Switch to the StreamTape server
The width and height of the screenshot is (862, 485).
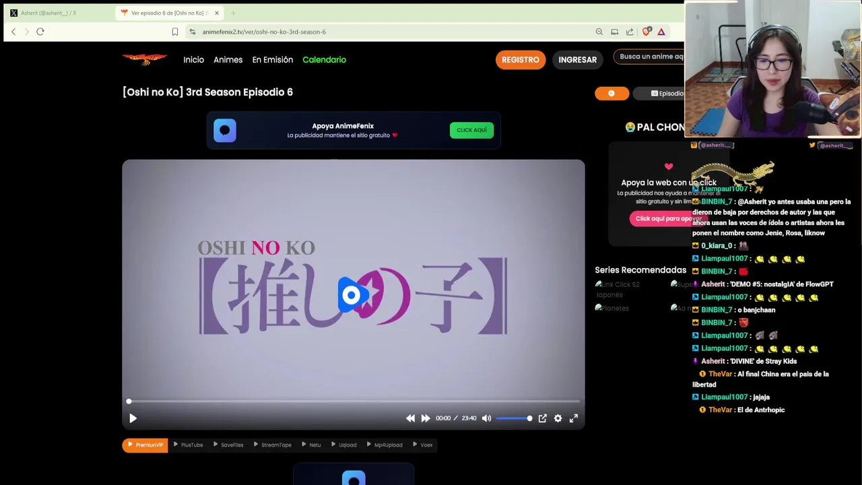click(x=272, y=445)
